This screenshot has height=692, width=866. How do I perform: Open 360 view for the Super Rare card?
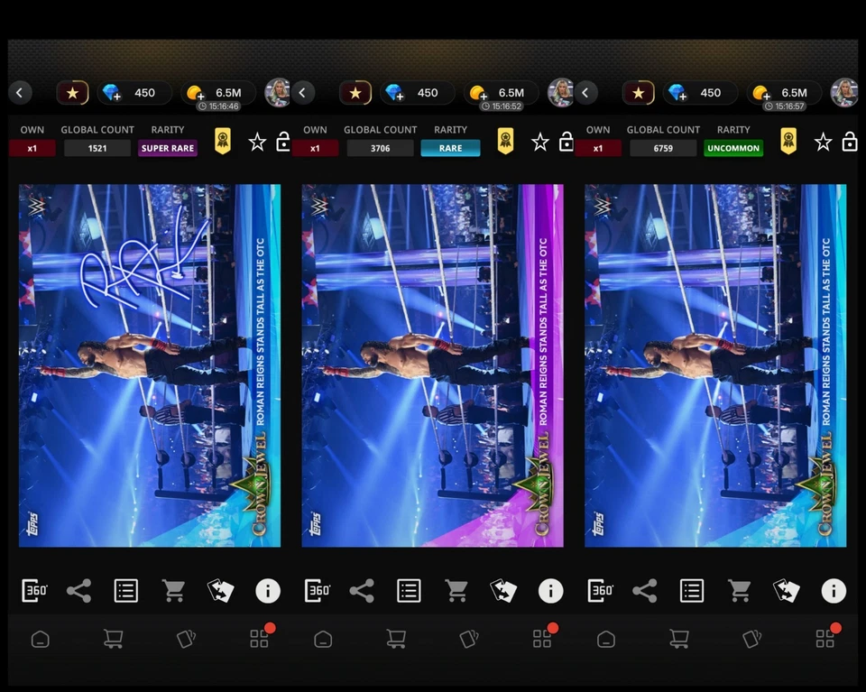[x=34, y=590]
